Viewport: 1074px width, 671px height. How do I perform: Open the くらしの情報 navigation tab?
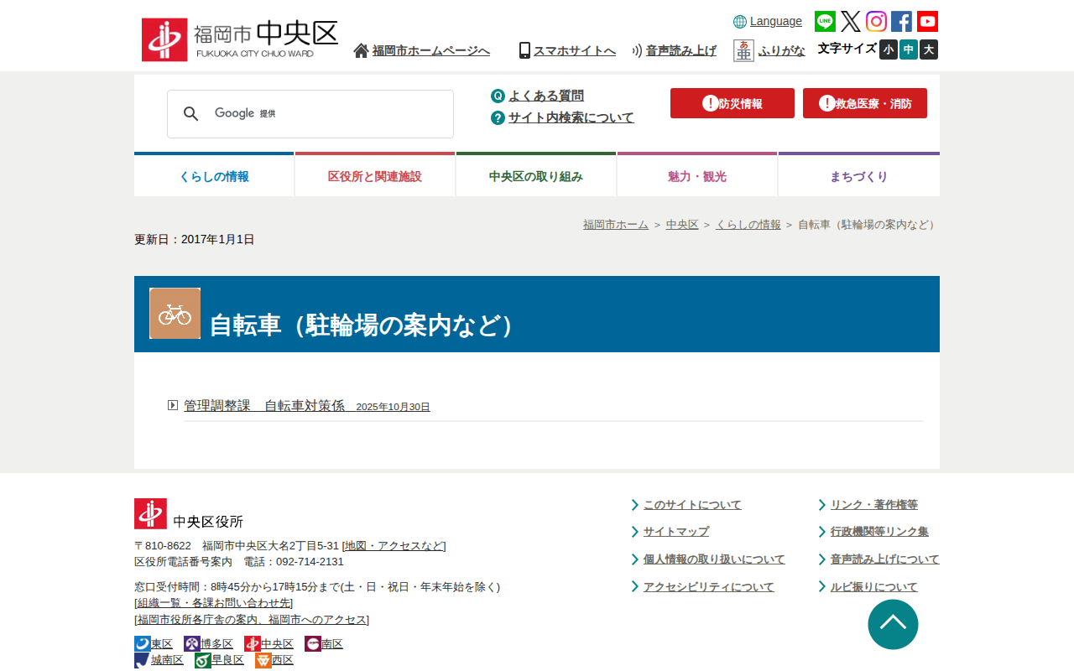pyautogui.click(x=214, y=174)
